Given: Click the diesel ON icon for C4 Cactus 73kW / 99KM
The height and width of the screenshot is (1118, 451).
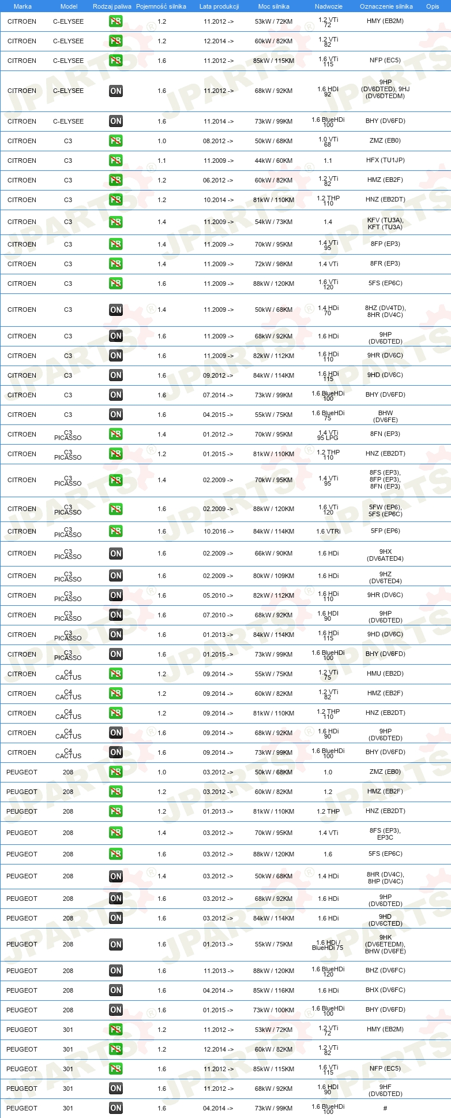Looking at the screenshot, I should tap(116, 752).
